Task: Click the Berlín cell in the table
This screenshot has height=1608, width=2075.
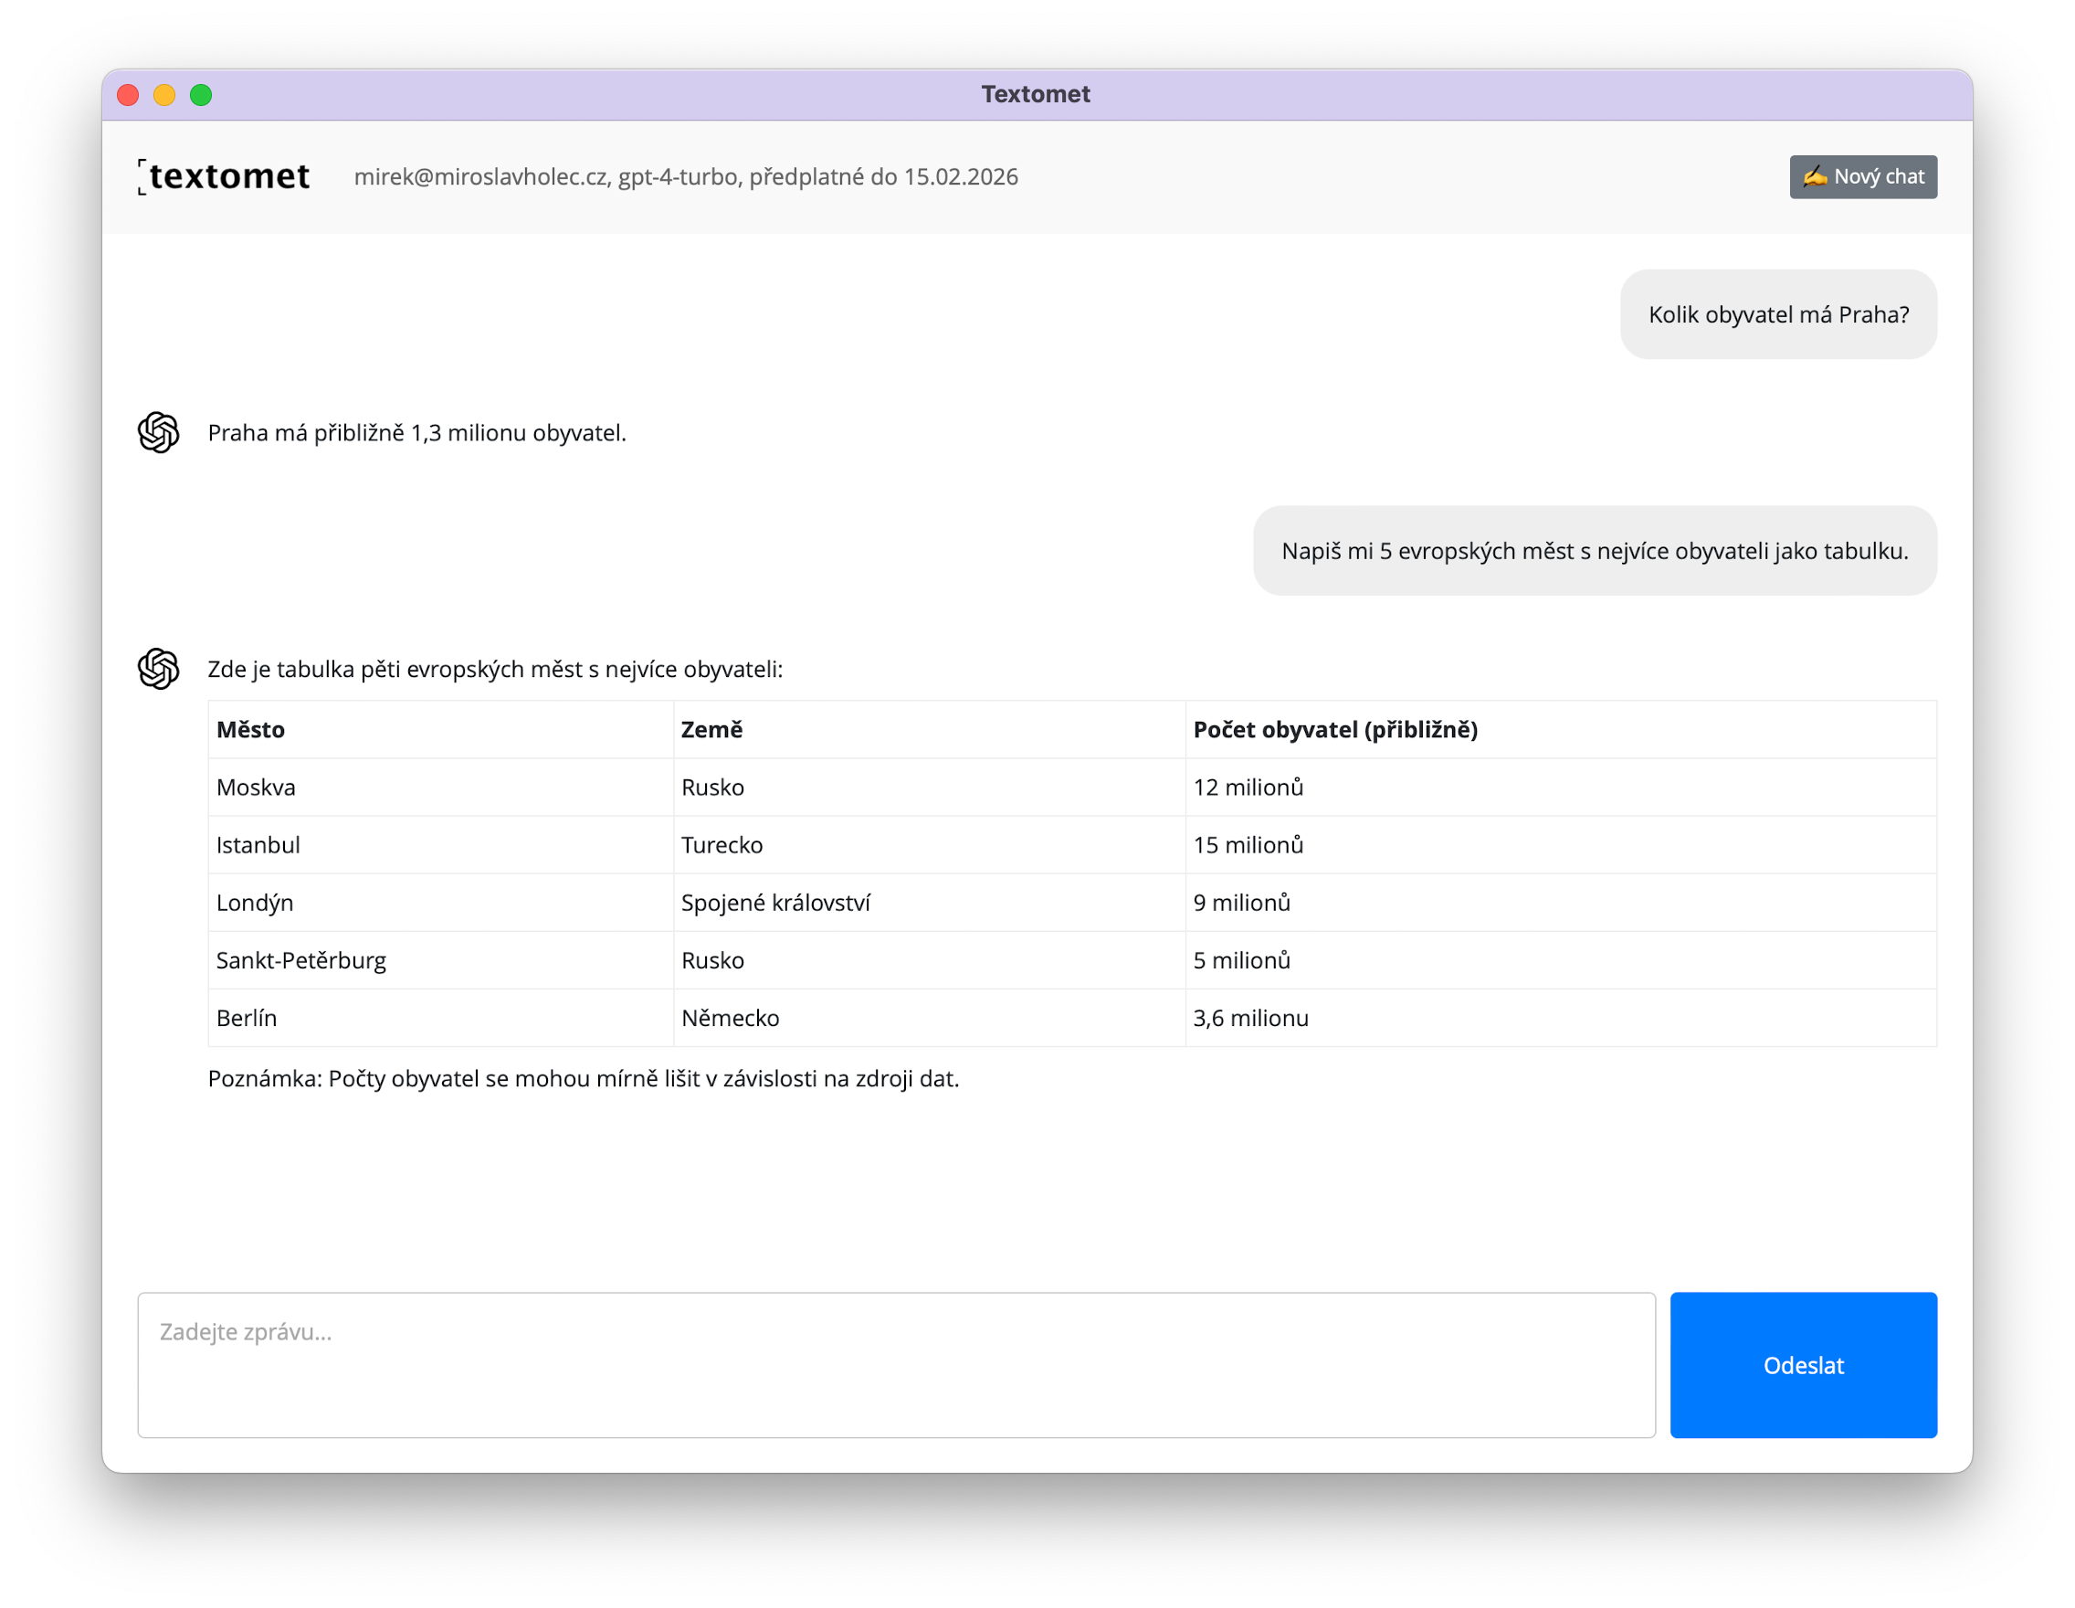Action: (246, 1018)
